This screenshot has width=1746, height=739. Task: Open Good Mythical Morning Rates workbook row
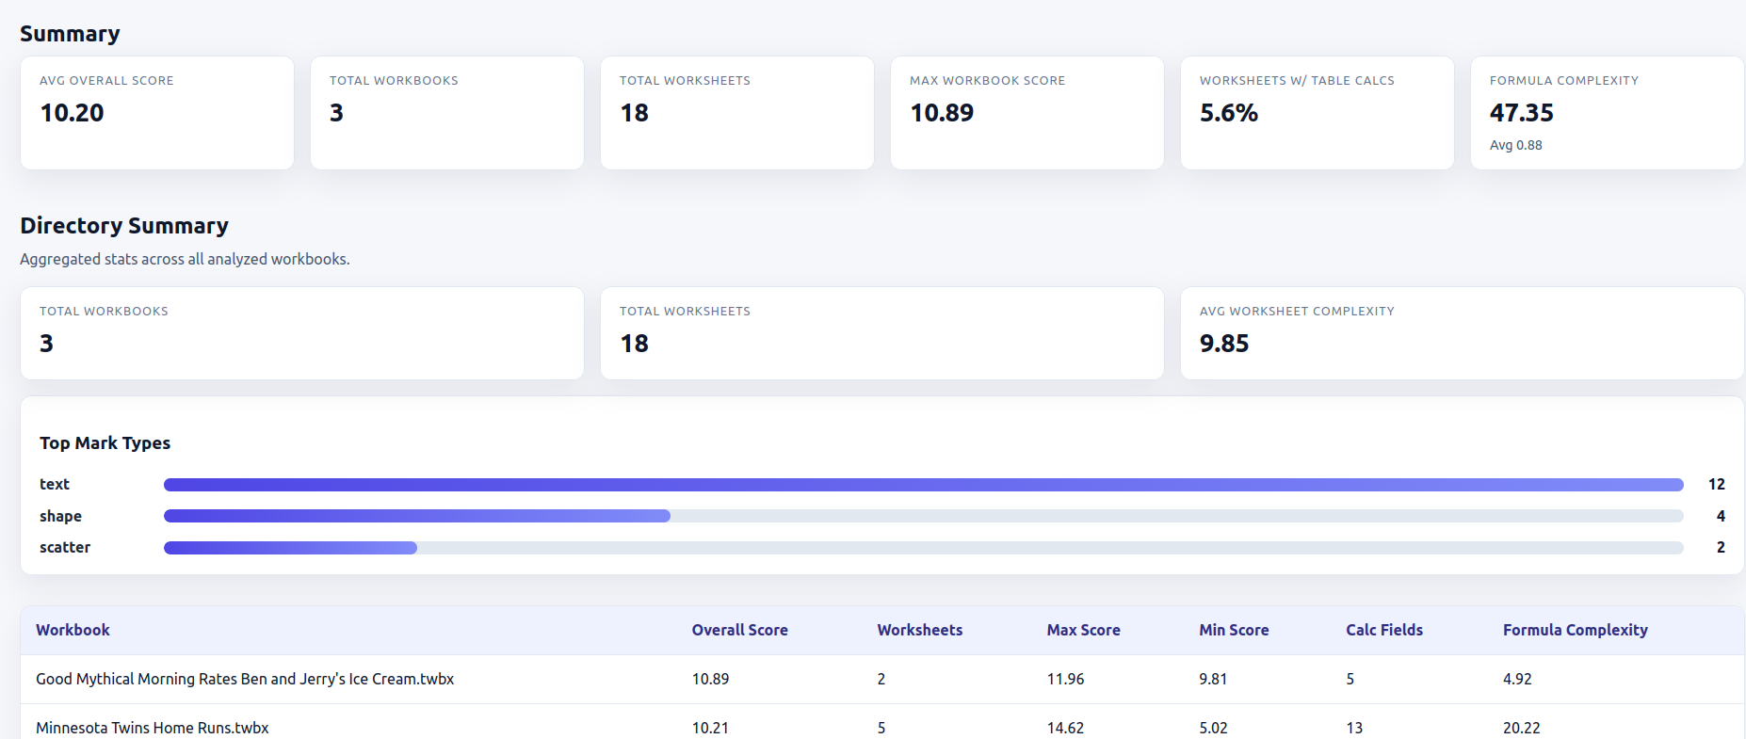245,680
